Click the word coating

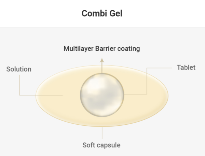[x=128, y=48]
